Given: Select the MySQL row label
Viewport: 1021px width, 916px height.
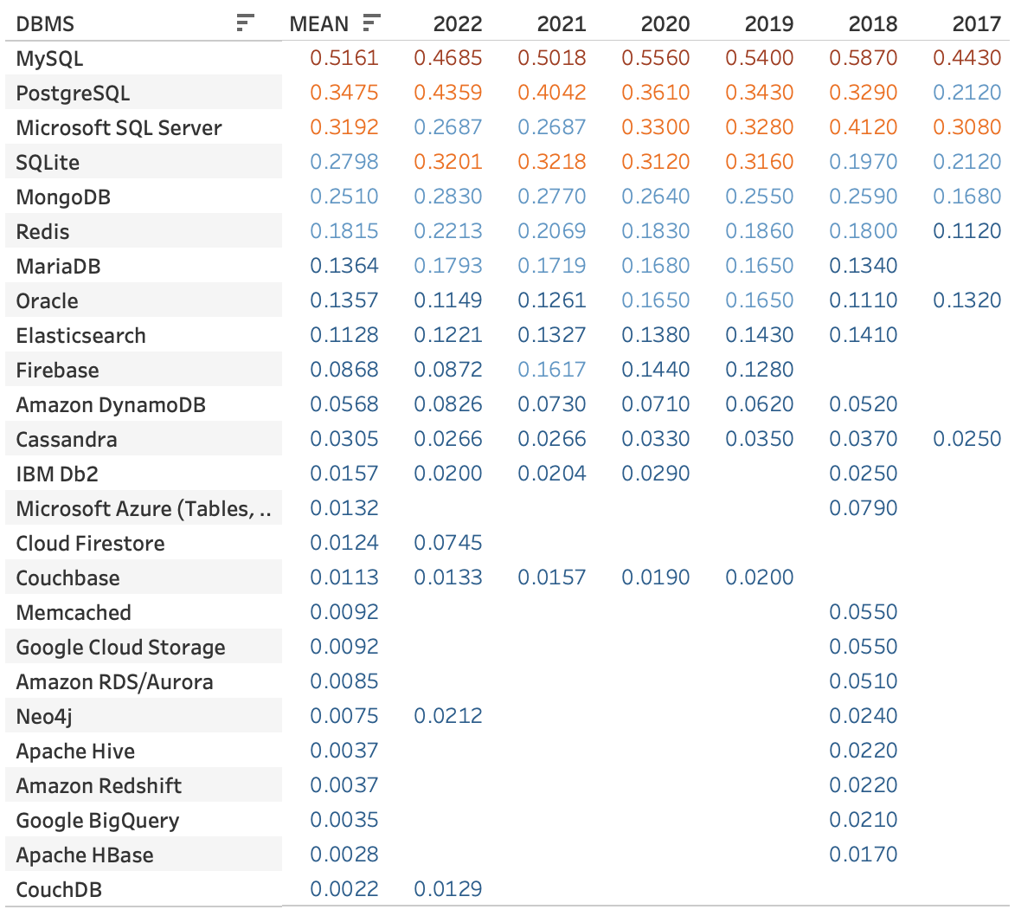Looking at the screenshot, I should [49, 59].
